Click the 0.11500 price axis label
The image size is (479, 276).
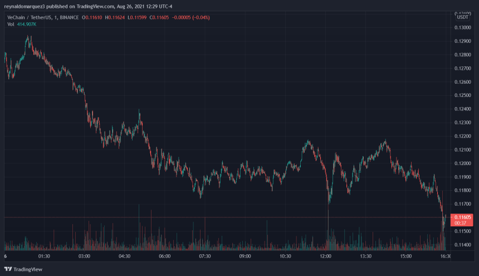click(462, 231)
